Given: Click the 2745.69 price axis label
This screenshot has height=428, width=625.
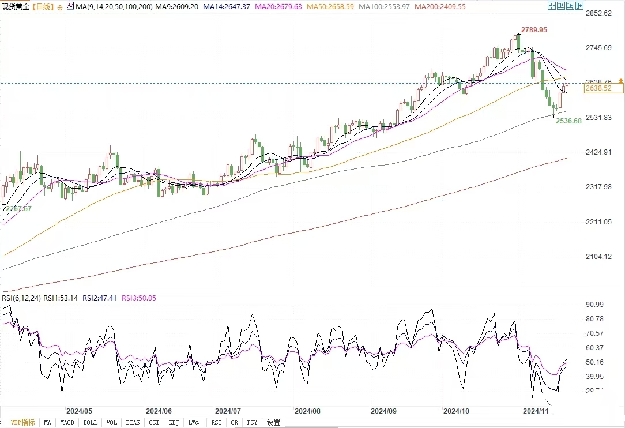Looking at the screenshot, I should pyautogui.click(x=598, y=48).
